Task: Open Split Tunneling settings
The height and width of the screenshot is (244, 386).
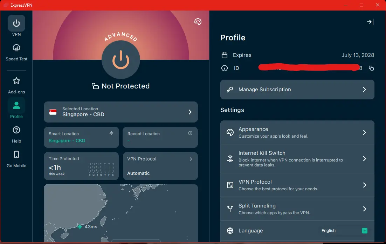Action: pos(297,209)
